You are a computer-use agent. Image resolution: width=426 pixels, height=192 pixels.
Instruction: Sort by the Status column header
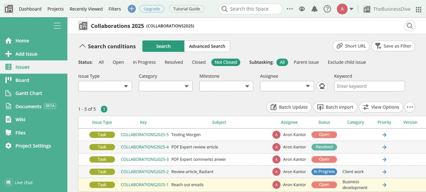tap(324, 122)
